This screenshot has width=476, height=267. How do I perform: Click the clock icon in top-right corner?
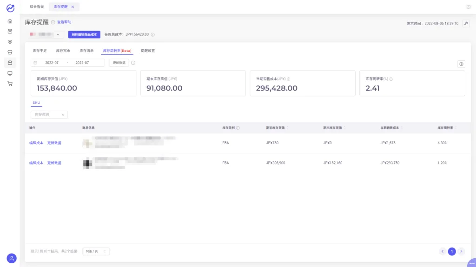[x=469, y=6]
